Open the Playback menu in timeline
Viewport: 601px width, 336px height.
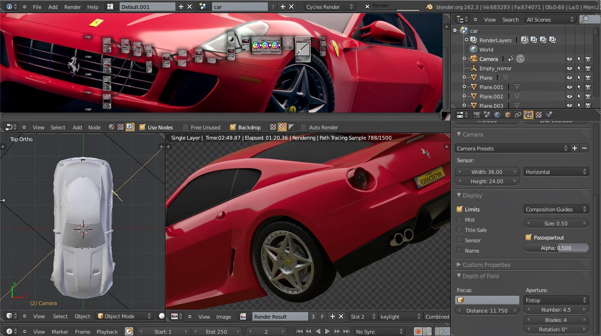tap(107, 331)
